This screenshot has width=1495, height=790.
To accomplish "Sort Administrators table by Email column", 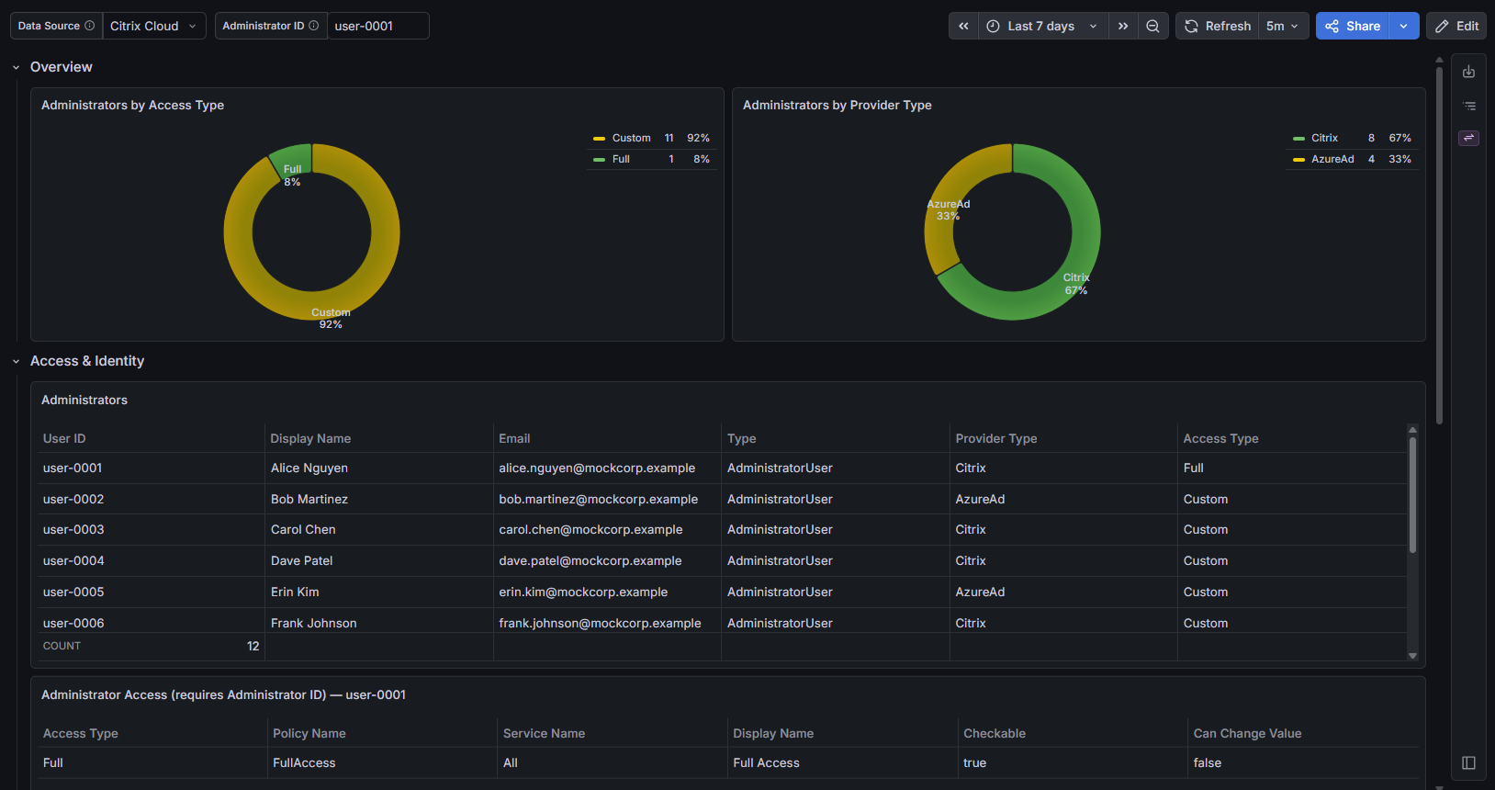I will [514, 438].
